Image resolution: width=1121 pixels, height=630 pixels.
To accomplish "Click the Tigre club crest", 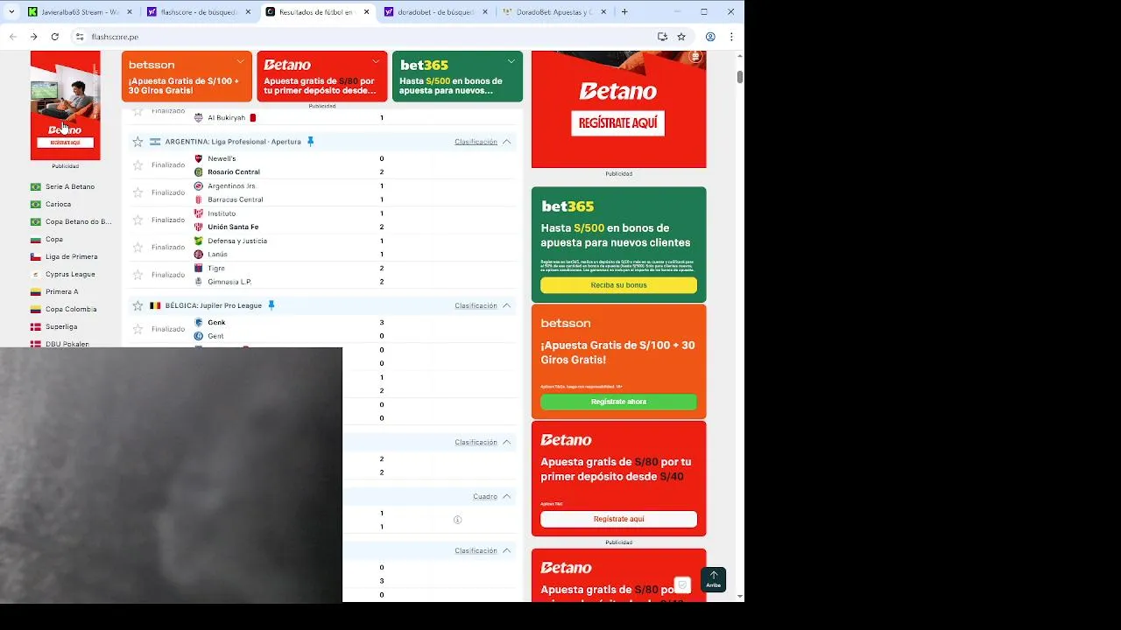I will [x=199, y=268].
